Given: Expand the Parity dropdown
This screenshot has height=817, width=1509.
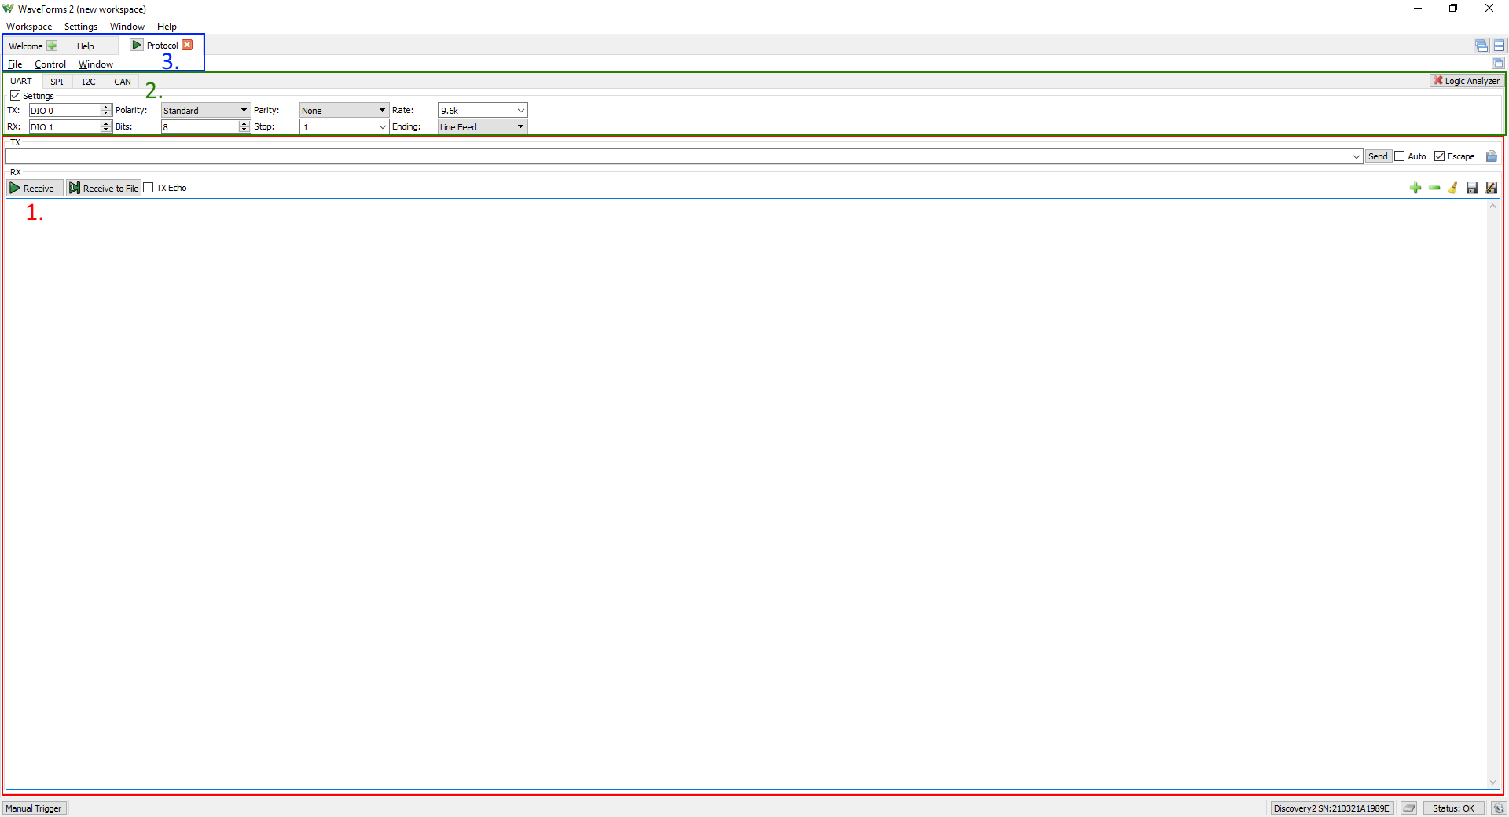Looking at the screenshot, I should click(344, 111).
